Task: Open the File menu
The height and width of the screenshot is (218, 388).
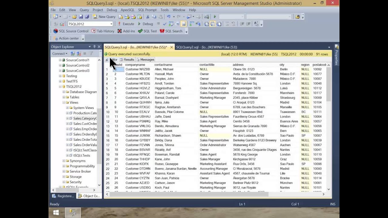Action: 53,10
